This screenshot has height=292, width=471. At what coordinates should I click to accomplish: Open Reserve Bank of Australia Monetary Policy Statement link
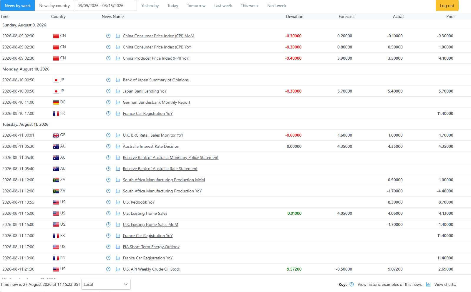tap(171, 157)
